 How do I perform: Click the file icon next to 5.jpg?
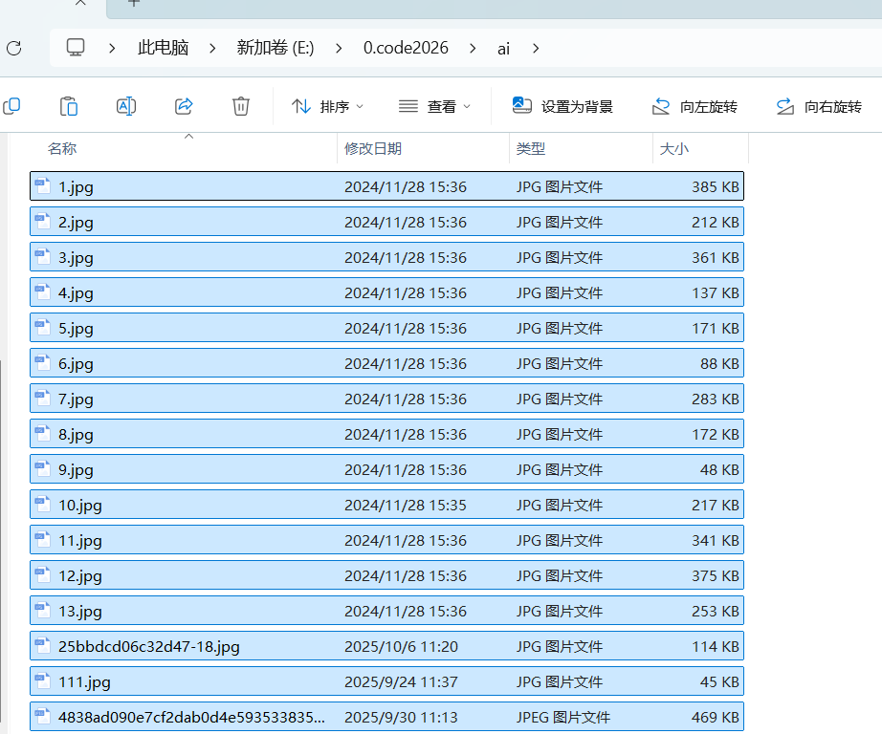click(x=42, y=328)
